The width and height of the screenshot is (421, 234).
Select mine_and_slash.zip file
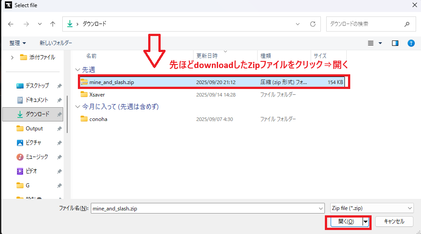tap(212, 82)
